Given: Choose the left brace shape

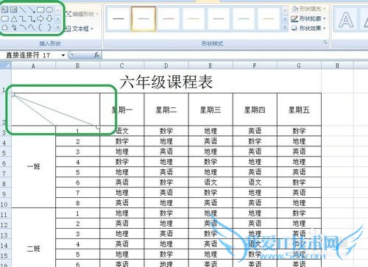Looking at the screenshot, I should 40,27.
